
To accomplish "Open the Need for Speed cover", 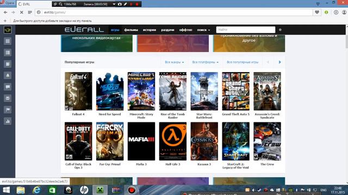I will click(x=110, y=92).
